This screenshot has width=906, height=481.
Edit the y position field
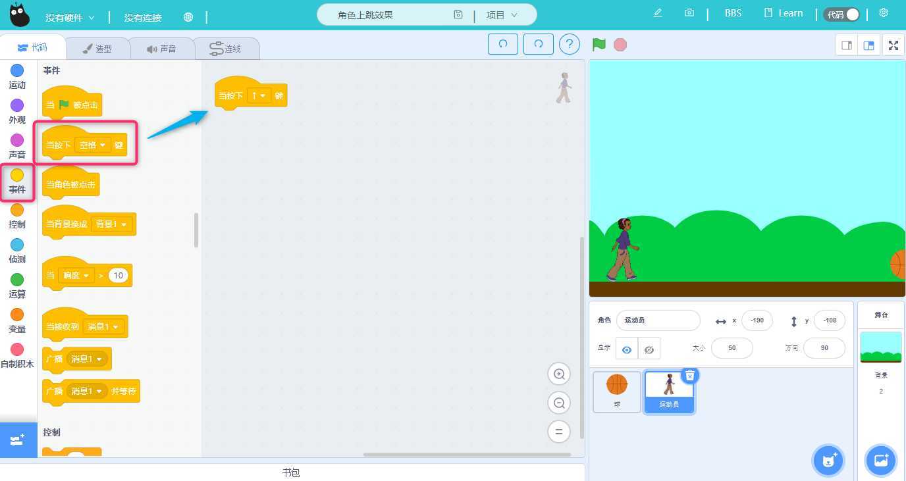click(x=830, y=320)
